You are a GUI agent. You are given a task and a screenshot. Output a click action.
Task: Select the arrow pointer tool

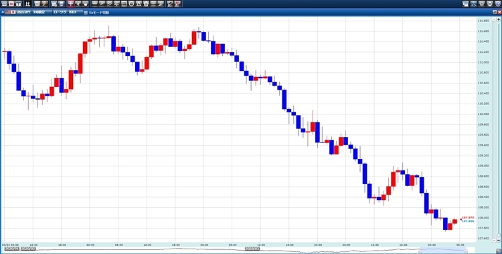point(78,4)
